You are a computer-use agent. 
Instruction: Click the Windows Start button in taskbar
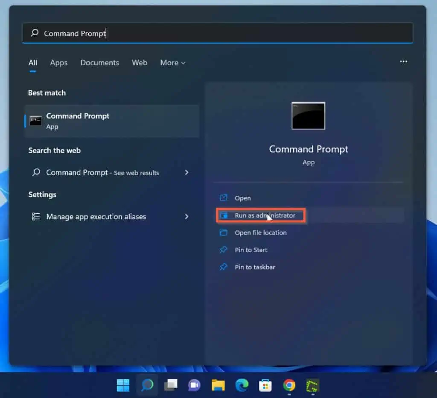123,385
